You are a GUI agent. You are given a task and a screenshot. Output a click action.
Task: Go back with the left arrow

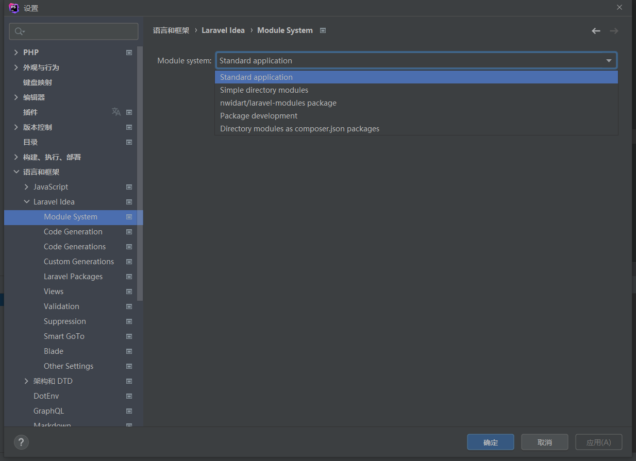tap(596, 31)
